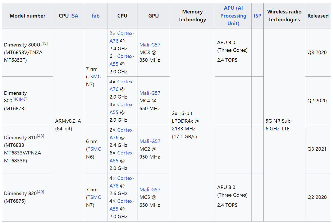The image size is (333, 223).
Task: Click TSMC link in the 6 nm cell
Action: (x=94, y=149)
